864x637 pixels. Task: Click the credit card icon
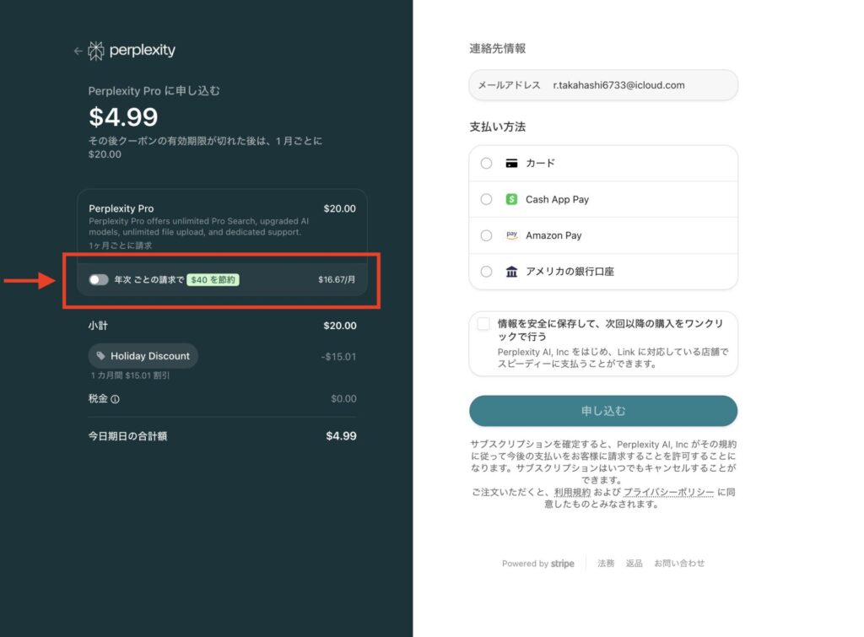coord(511,164)
